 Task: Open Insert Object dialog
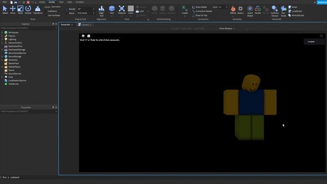250,11
